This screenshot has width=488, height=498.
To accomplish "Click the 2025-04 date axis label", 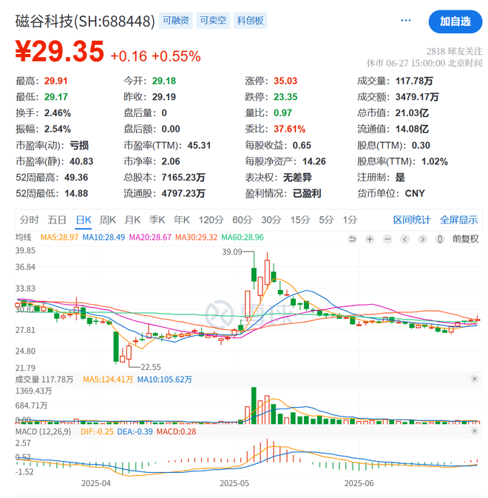I will click(96, 483).
